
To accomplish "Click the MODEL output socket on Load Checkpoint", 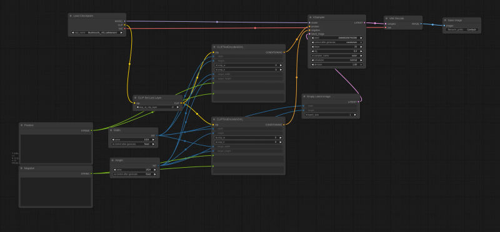I will click(124, 21).
